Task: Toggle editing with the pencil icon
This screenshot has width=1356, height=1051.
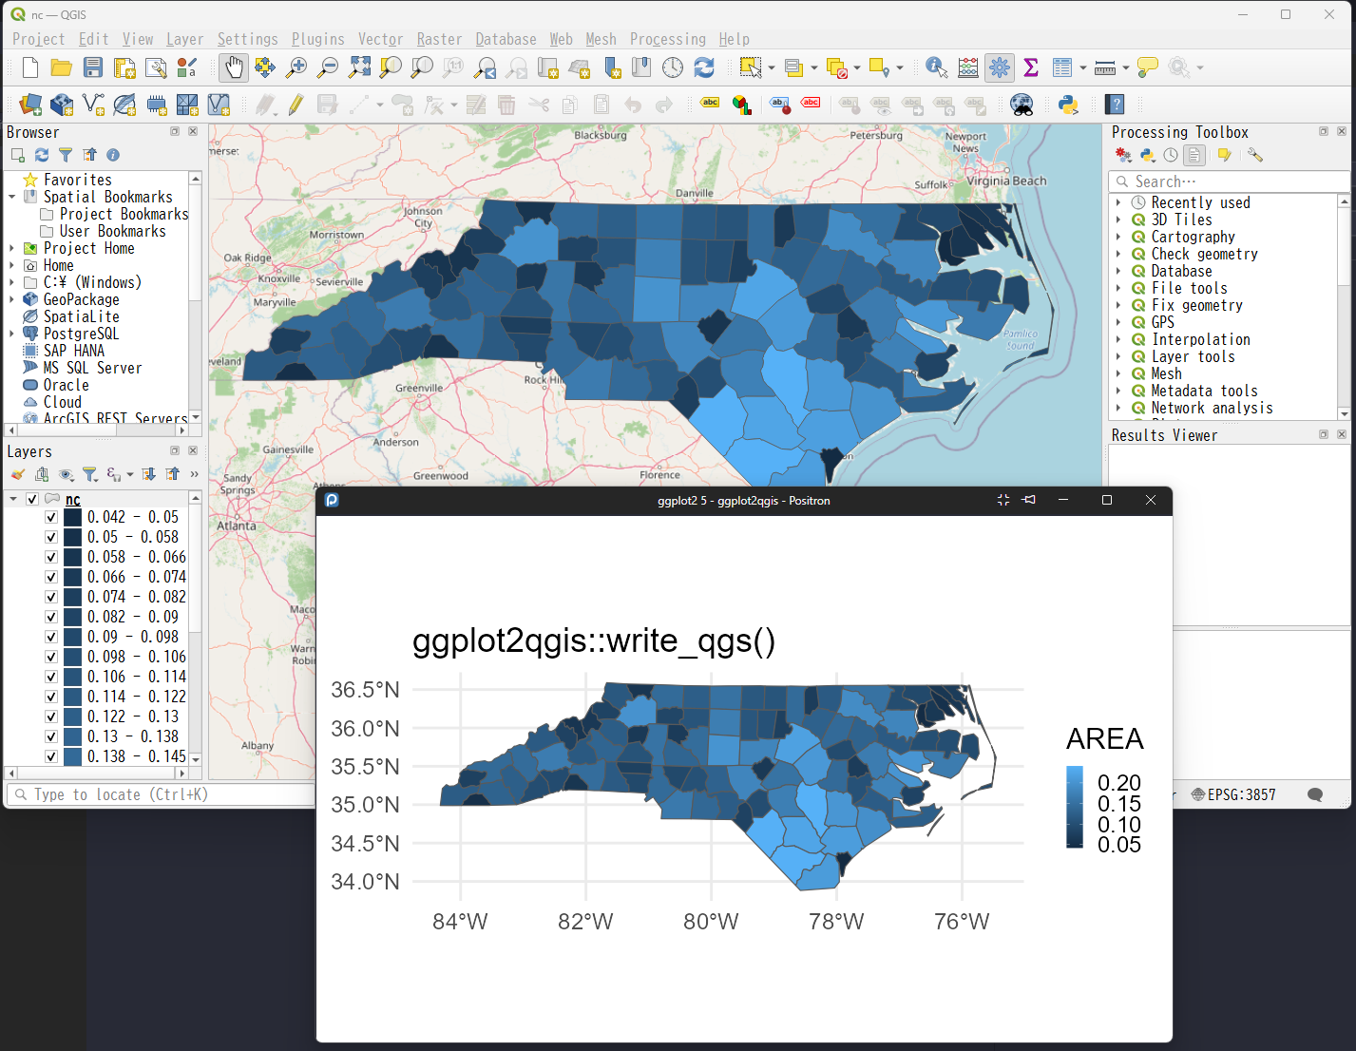Action: point(296,105)
